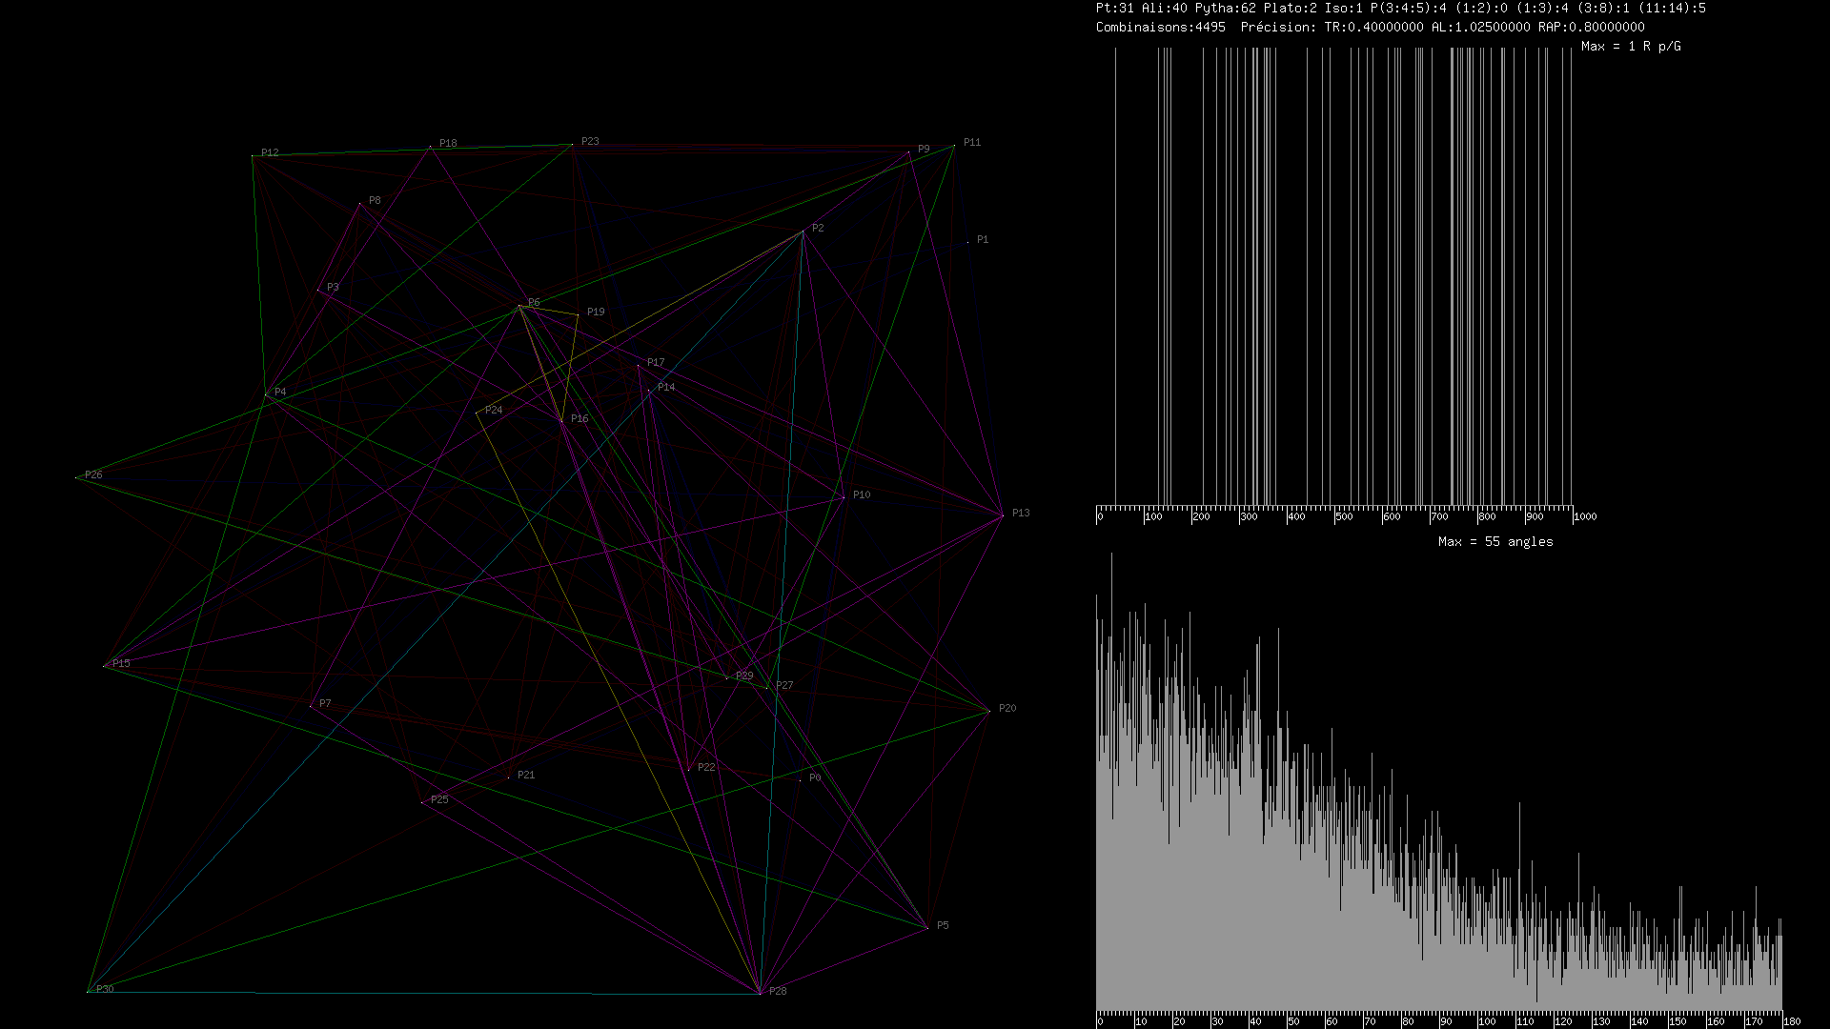Click the 180 tick label on angle axis
1830x1029 pixels.
(x=1793, y=1021)
